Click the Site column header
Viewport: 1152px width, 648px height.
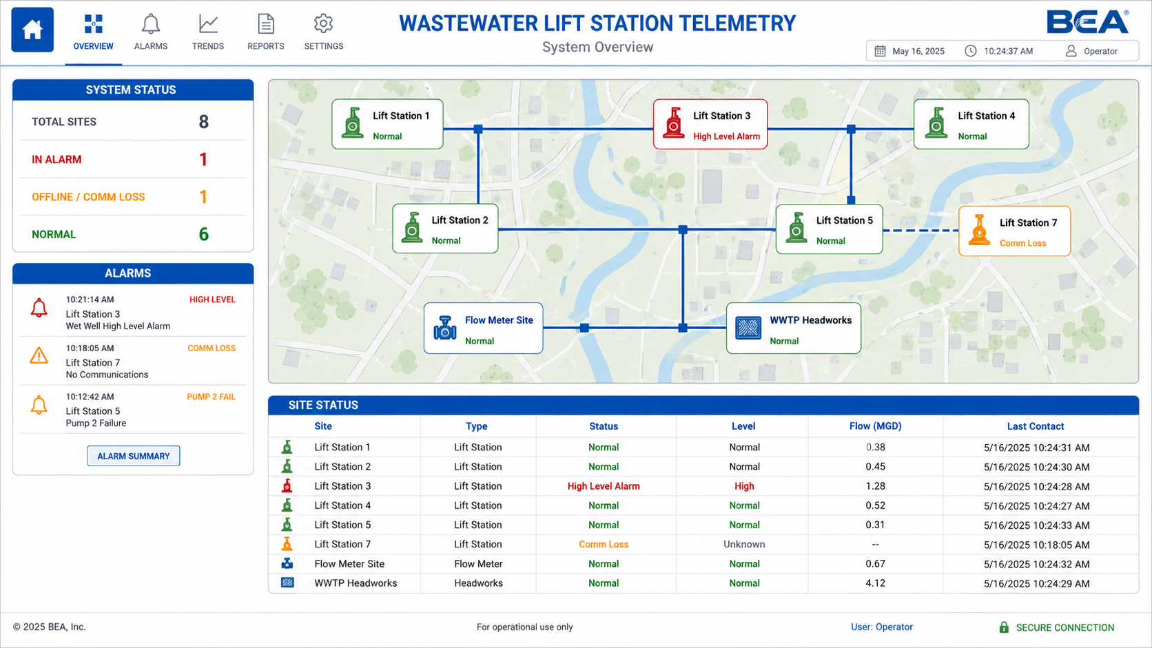323,426
